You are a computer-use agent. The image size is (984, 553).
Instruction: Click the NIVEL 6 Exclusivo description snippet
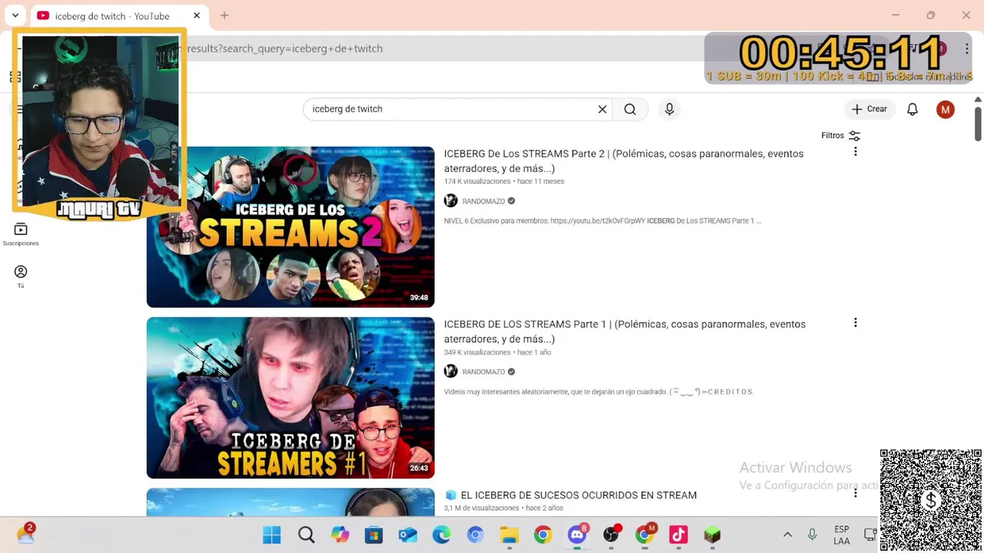[602, 221]
